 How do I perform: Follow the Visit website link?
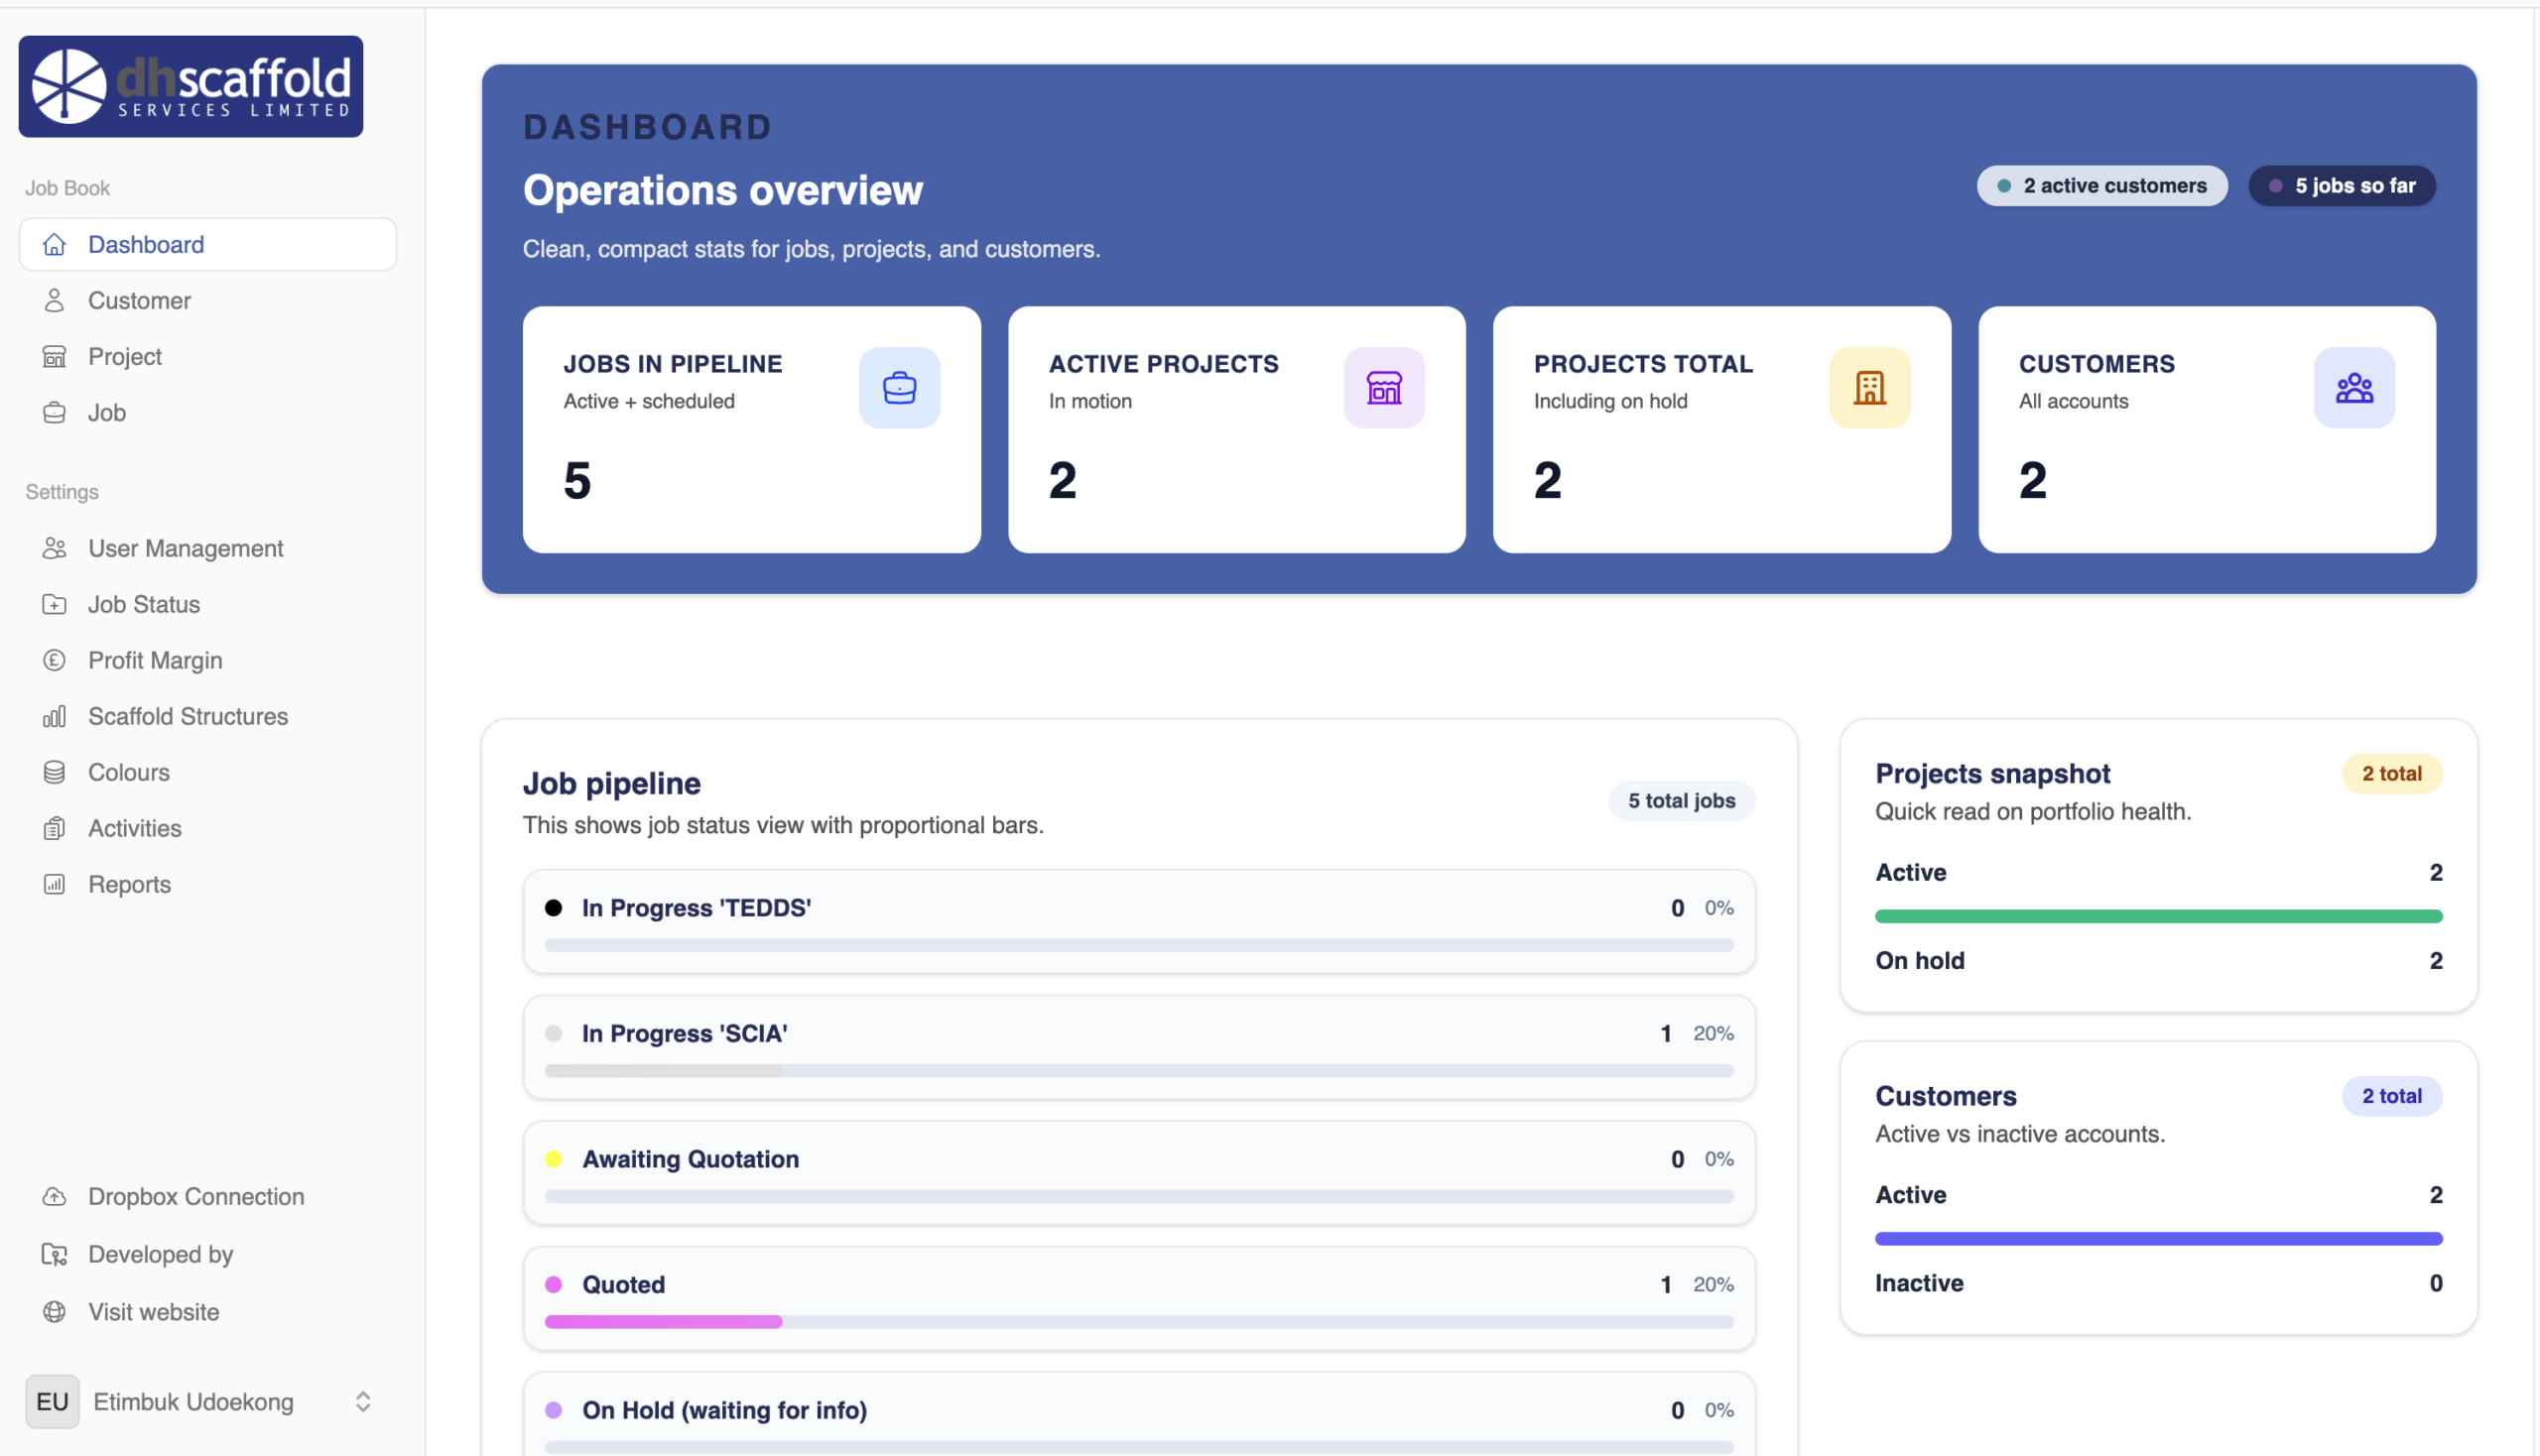[x=208, y=1312]
